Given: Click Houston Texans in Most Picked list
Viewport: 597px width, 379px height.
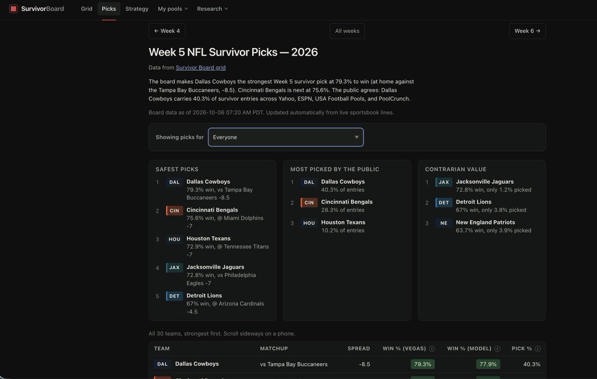Looking at the screenshot, I should click(x=343, y=222).
